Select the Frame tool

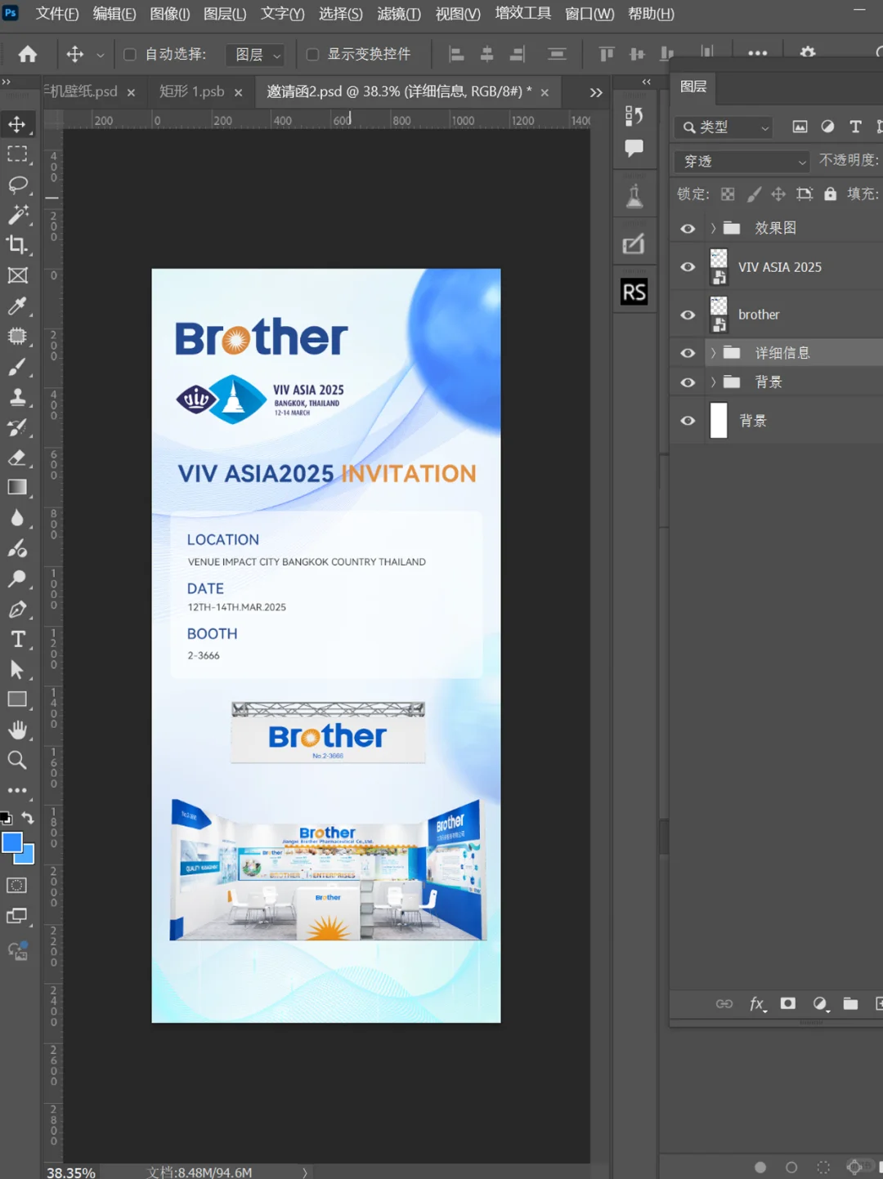[x=17, y=275]
